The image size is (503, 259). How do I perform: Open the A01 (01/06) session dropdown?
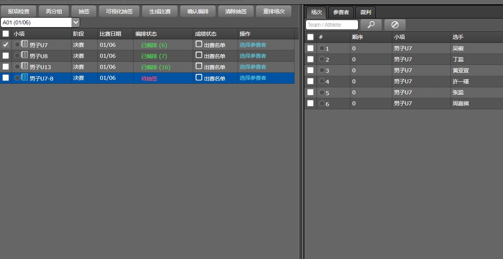(x=40, y=22)
